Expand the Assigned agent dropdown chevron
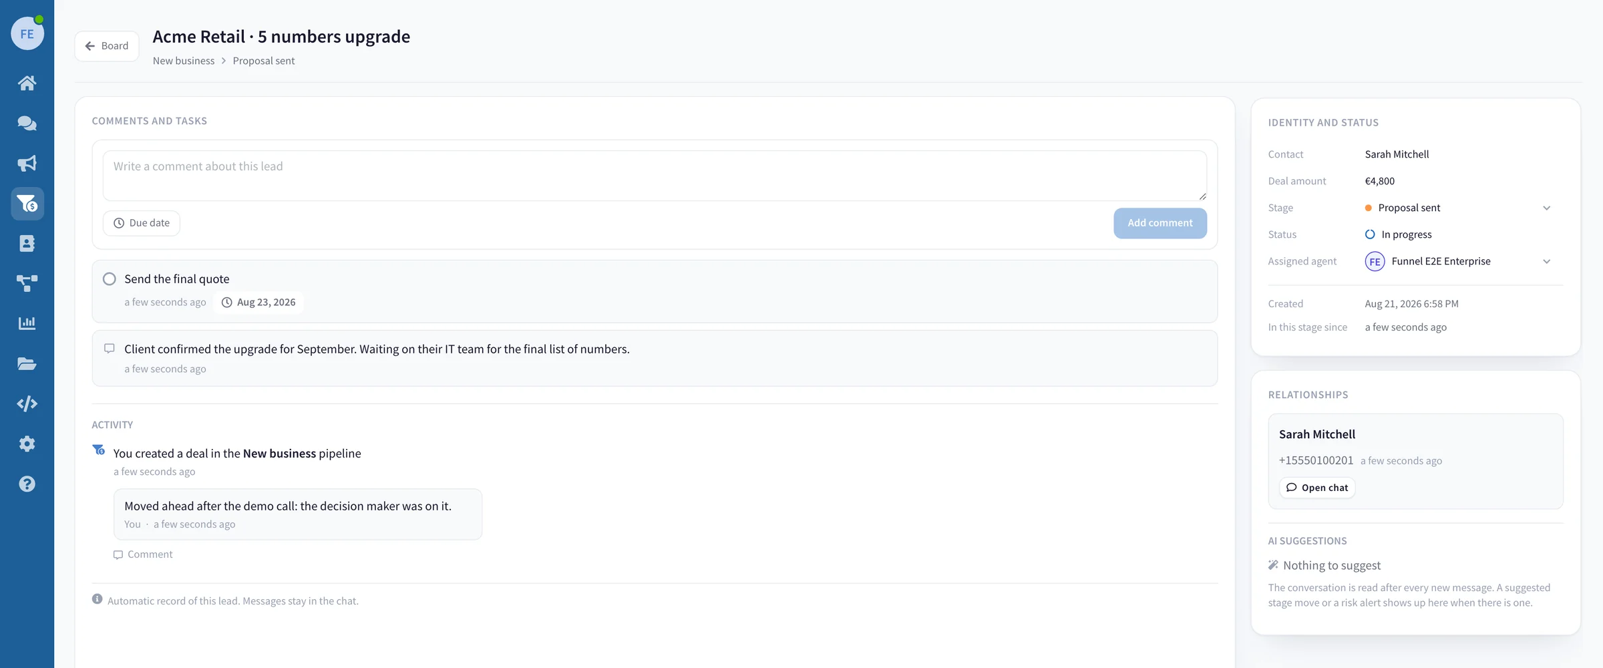1603x668 pixels. click(x=1547, y=261)
